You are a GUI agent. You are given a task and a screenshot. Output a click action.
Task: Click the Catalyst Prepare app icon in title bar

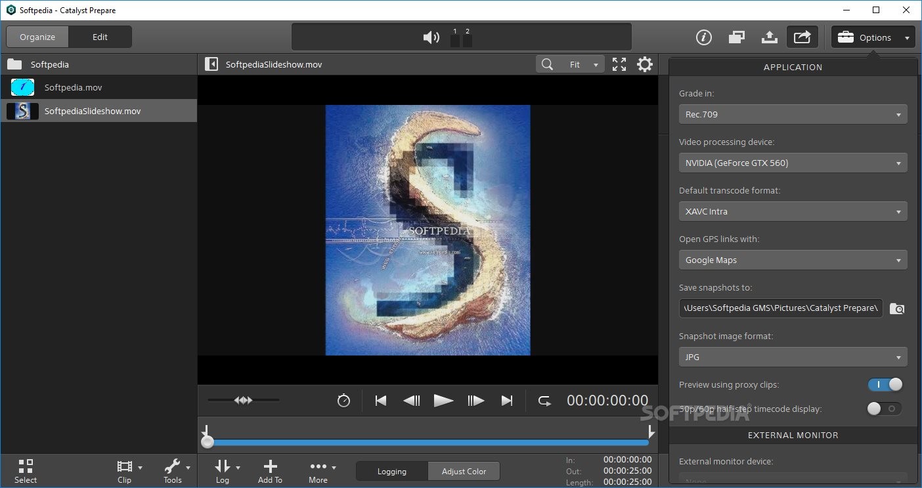click(x=11, y=10)
